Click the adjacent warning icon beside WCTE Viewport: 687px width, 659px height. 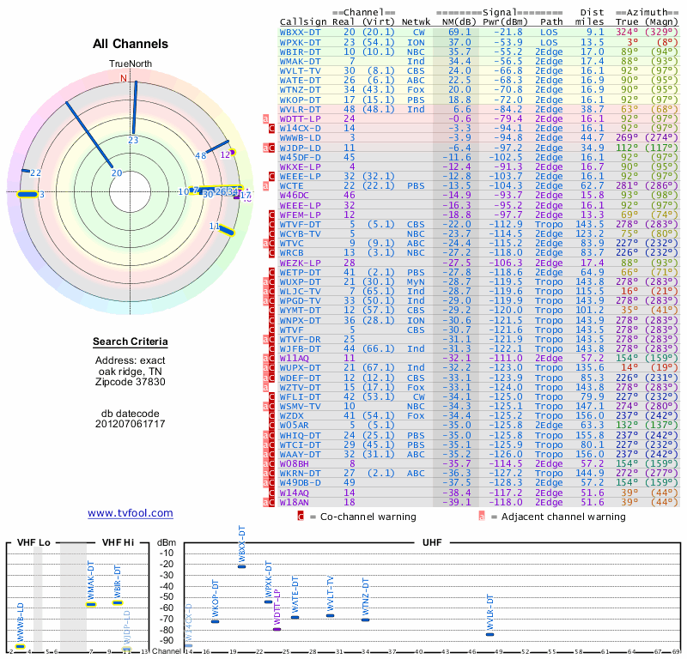[265, 185]
